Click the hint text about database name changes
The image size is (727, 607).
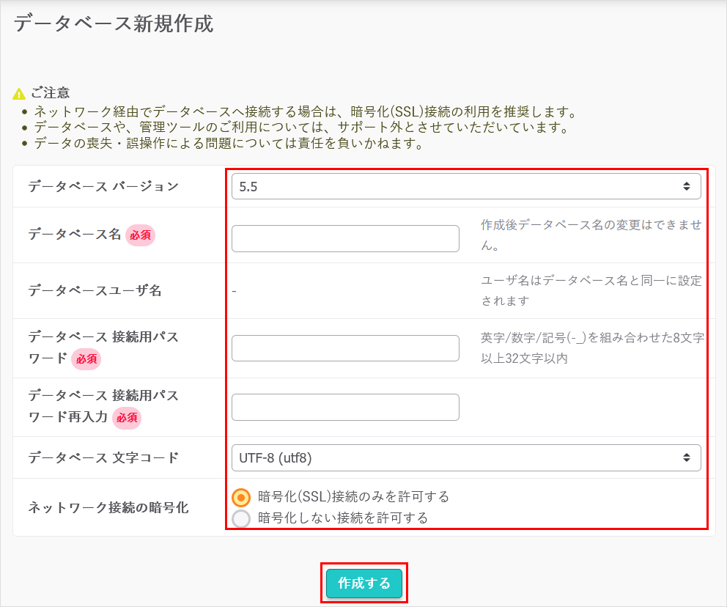[x=591, y=235]
